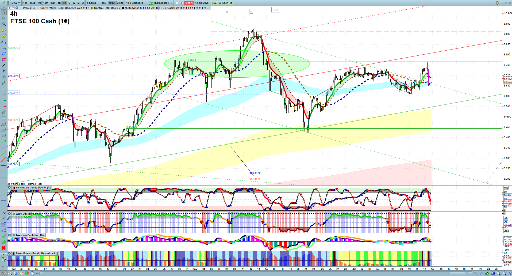
Task: Switch to the Q quarterly timeframe
Action: [83, 3]
